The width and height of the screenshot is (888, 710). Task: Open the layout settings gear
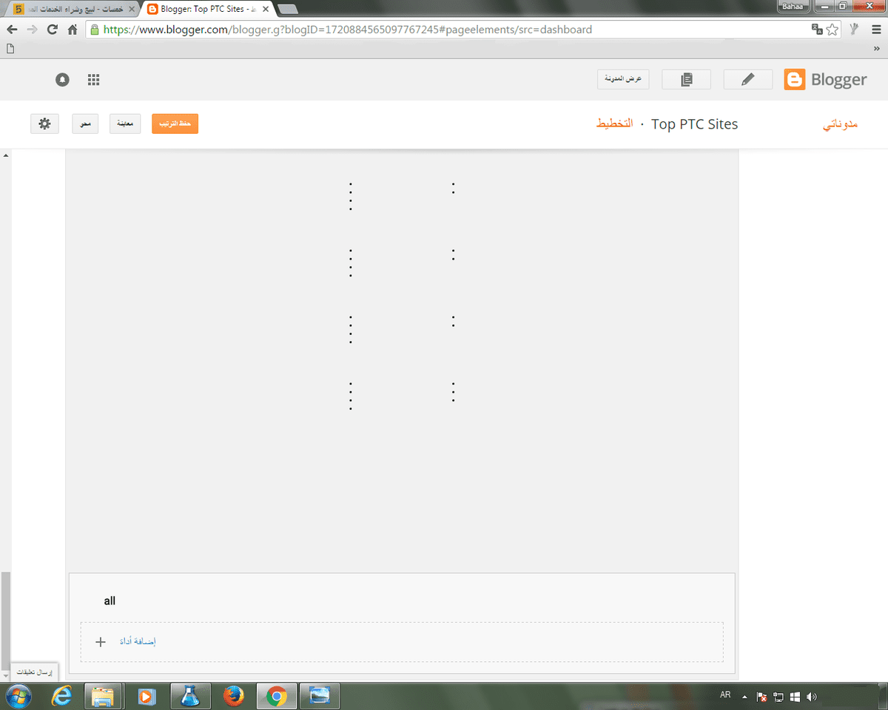[x=44, y=124]
